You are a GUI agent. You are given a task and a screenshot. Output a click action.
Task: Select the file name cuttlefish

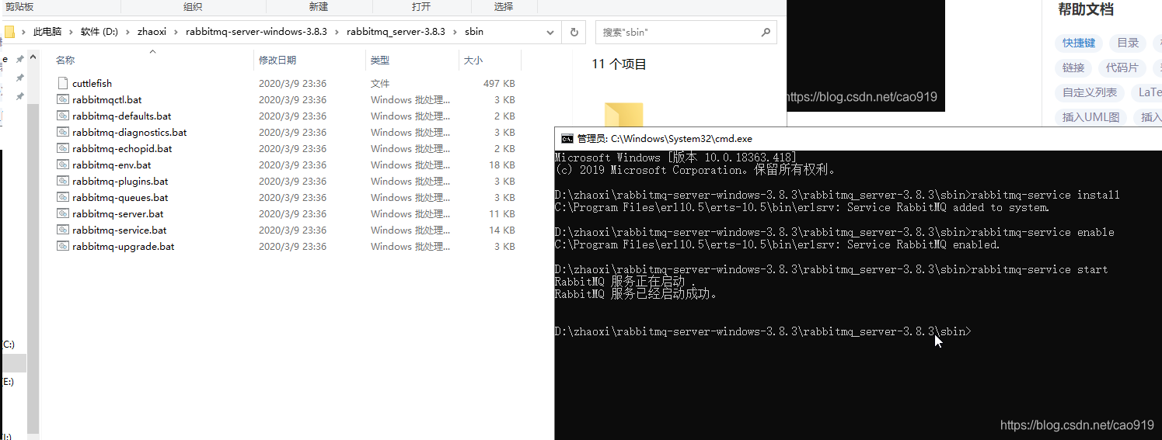coord(92,83)
